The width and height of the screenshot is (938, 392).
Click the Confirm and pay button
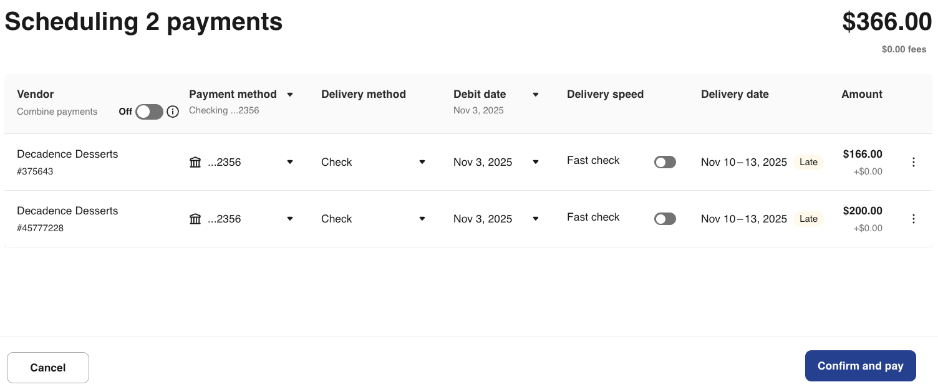pos(860,366)
